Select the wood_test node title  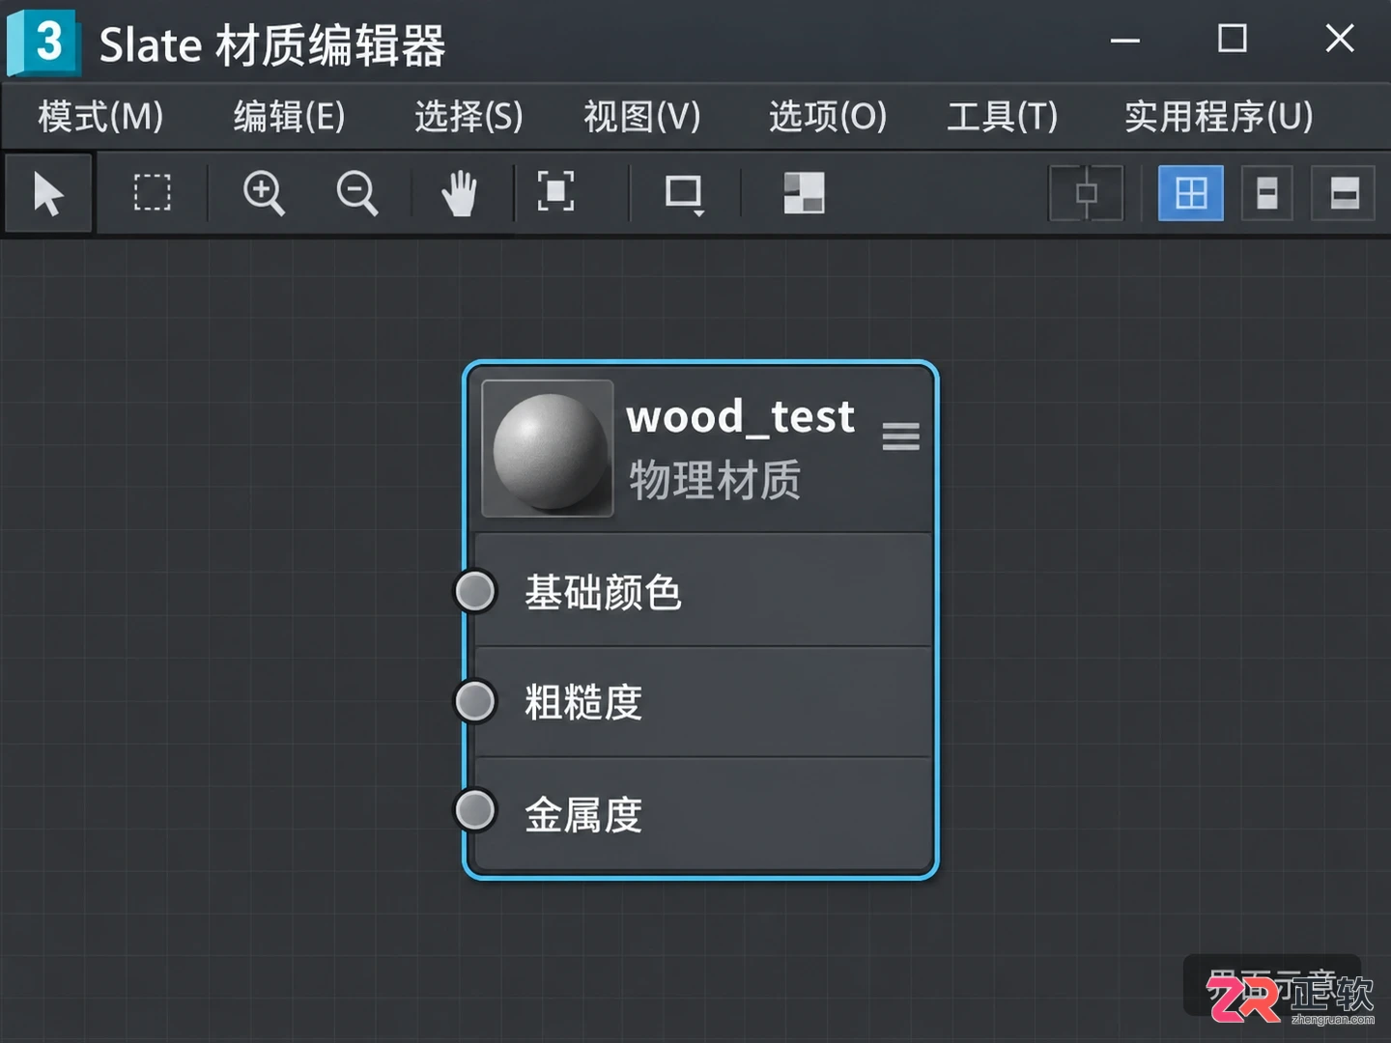[741, 418]
